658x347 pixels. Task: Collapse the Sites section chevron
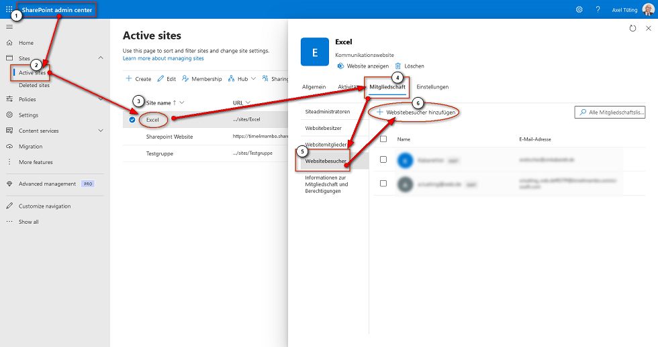tap(101, 58)
